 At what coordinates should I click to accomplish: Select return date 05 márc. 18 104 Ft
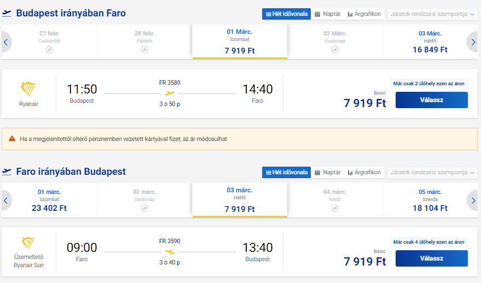click(430, 201)
